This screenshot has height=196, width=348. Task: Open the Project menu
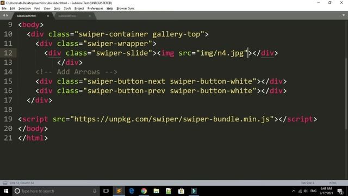[x=79, y=9]
